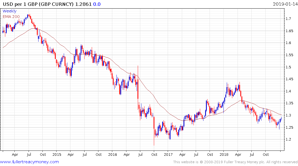The image size is (298, 166).
Task: Click the 2016 year label on time axis
Action: click(x=113, y=154)
